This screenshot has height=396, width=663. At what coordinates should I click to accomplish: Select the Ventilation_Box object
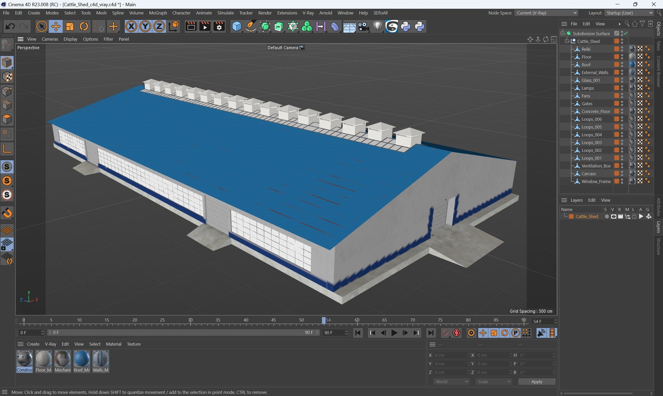(x=596, y=166)
